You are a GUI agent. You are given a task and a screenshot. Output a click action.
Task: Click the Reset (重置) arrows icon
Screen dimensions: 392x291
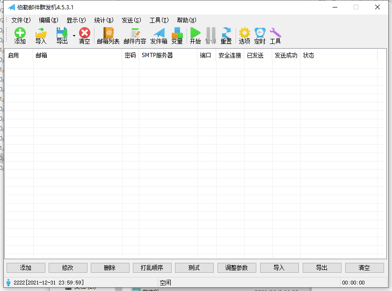(x=226, y=36)
